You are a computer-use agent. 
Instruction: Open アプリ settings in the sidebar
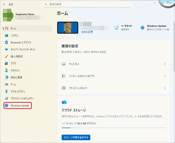(27, 63)
